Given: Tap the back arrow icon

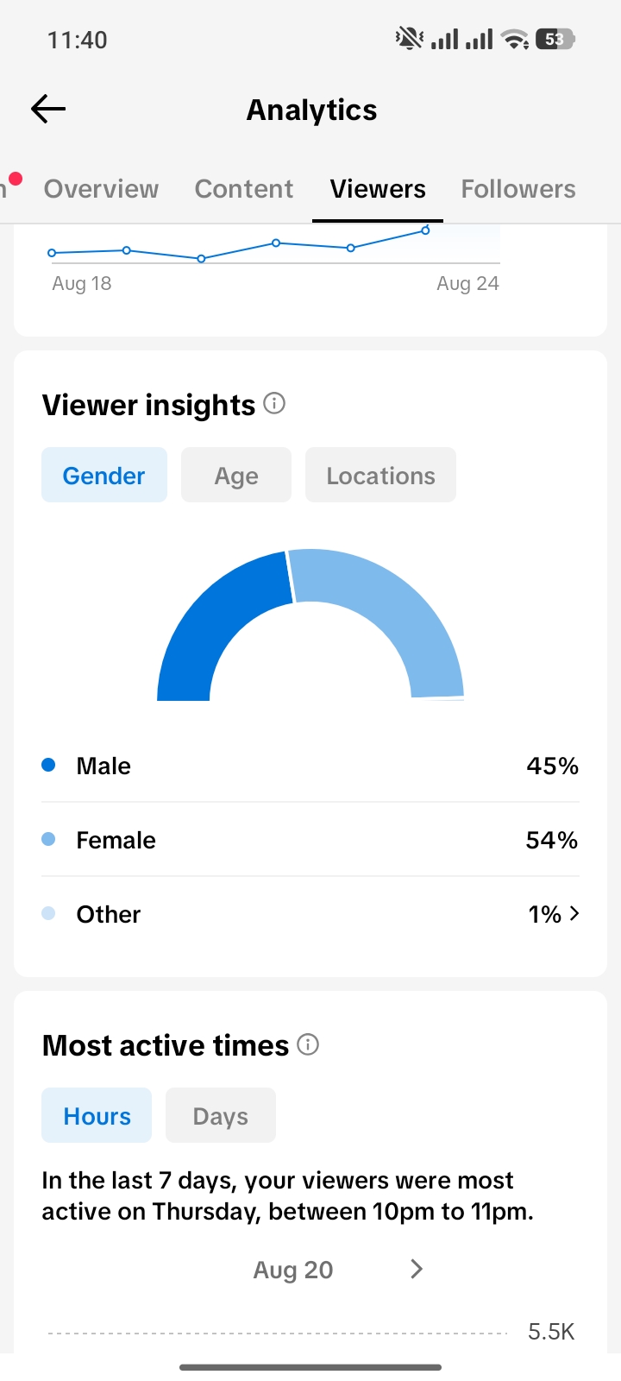Looking at the screenshot, I should pos(48,109).
